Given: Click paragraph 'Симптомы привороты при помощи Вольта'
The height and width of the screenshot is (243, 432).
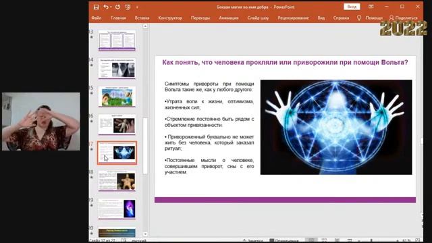Looking at the screenshot, I should tap(209, 86).
